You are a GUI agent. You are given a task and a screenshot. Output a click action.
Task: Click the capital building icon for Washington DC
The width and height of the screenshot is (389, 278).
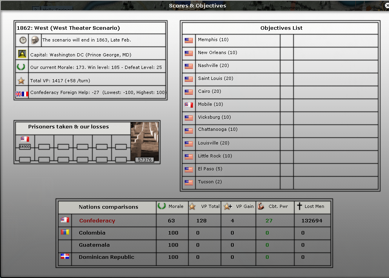[22, 54]
